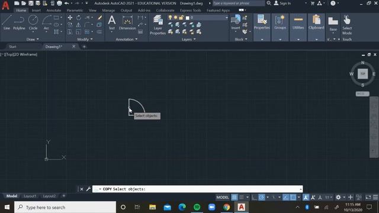Toggle layer lock padlock icon

pos(181,17)
